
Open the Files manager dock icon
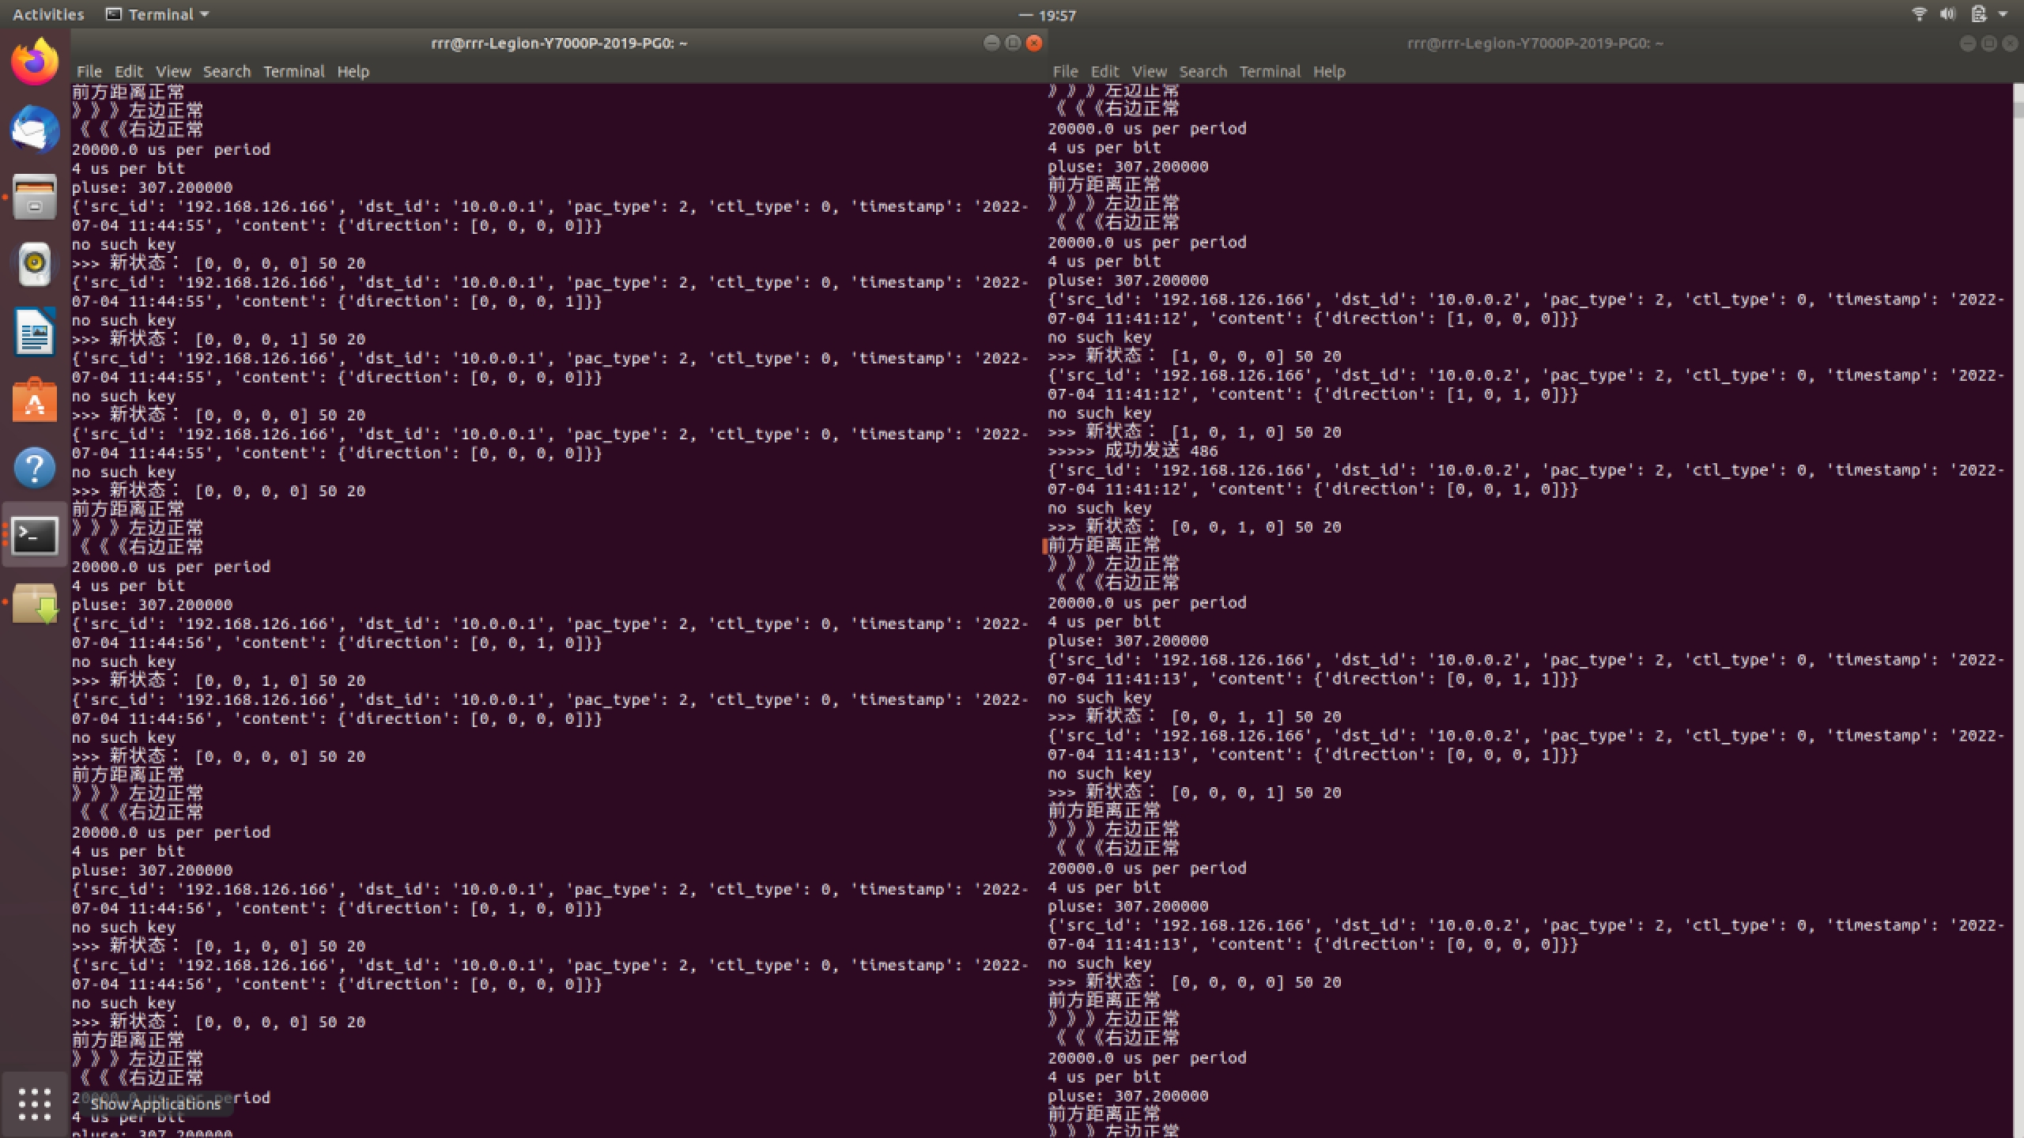35,197
